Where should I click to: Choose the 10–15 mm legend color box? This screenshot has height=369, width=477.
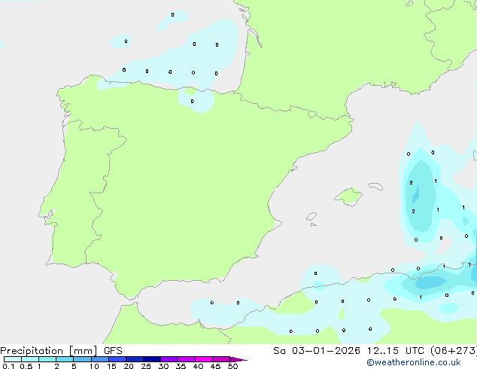click(99, 359)
